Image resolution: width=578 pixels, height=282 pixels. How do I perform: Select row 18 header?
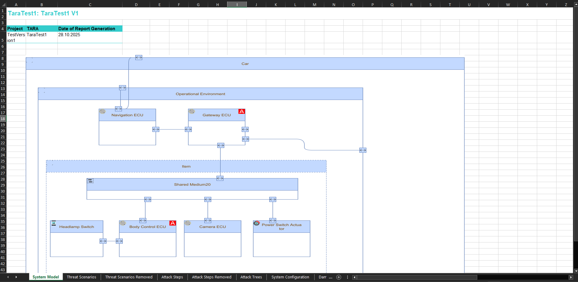[x=3, y=119]
